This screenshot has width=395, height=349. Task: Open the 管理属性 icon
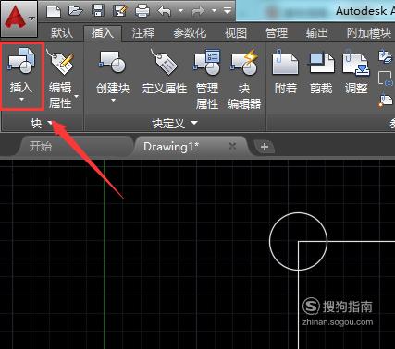[207, 62]
